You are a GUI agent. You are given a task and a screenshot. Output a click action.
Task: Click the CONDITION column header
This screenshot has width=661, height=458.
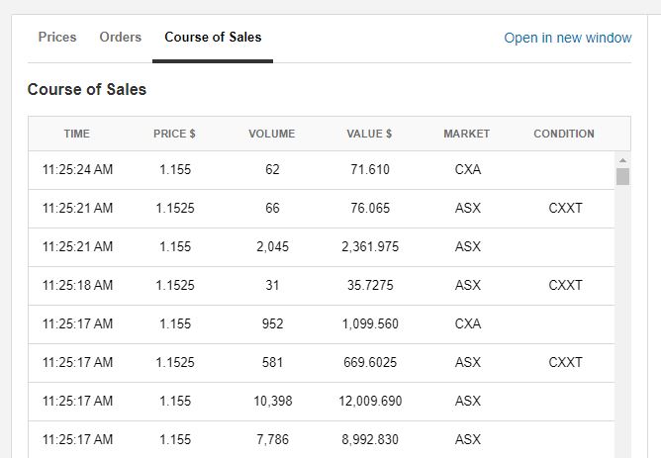coord(564,134)
